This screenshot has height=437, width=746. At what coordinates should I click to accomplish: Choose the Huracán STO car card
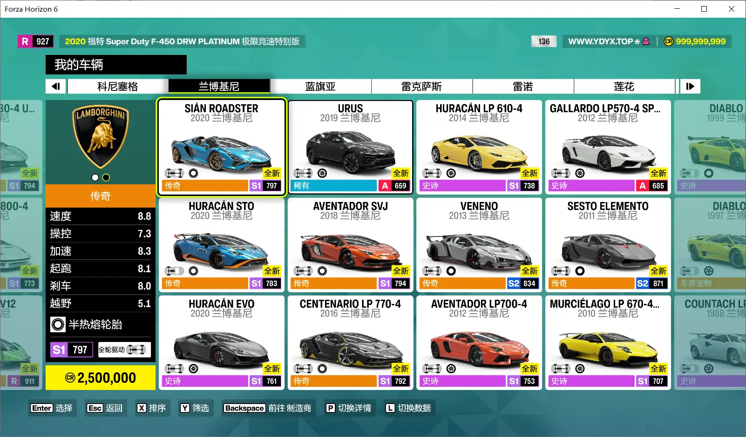221,245
